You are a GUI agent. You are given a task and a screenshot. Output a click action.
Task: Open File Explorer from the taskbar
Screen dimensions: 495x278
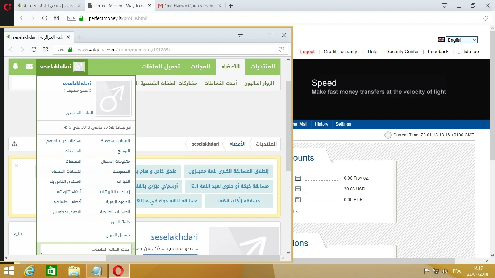(74, 271)
